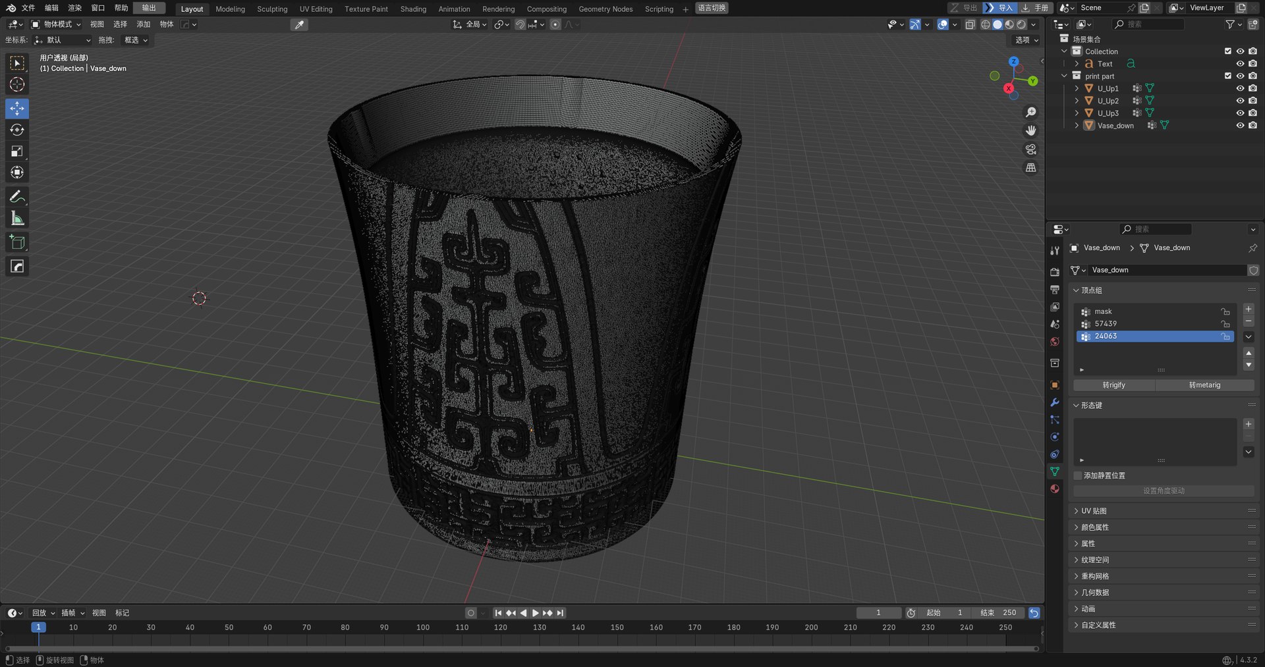Click the timeline horizontal scrollbar
1265x667 pixels.
[x=520, y=649]
